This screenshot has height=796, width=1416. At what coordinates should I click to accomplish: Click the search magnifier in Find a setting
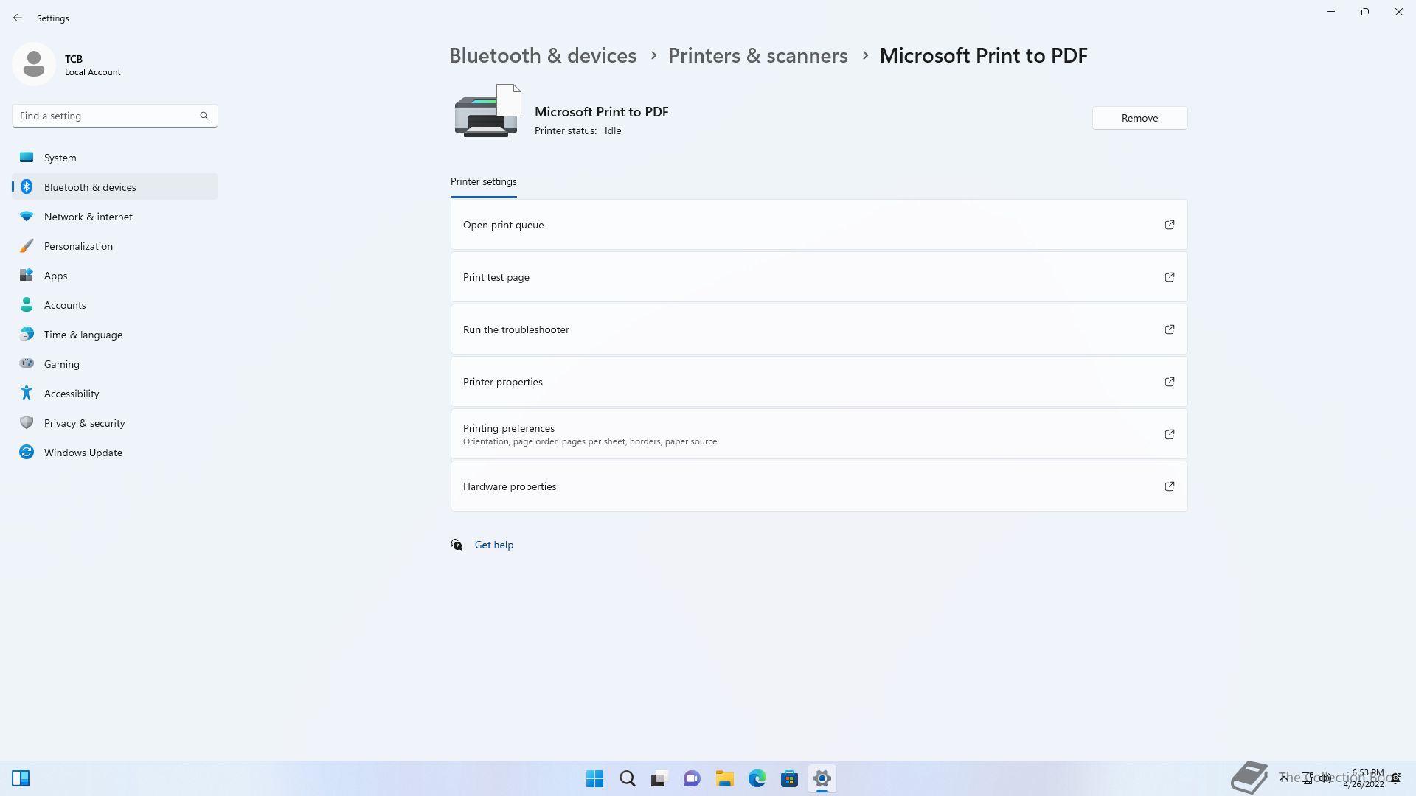coord(204,116)
